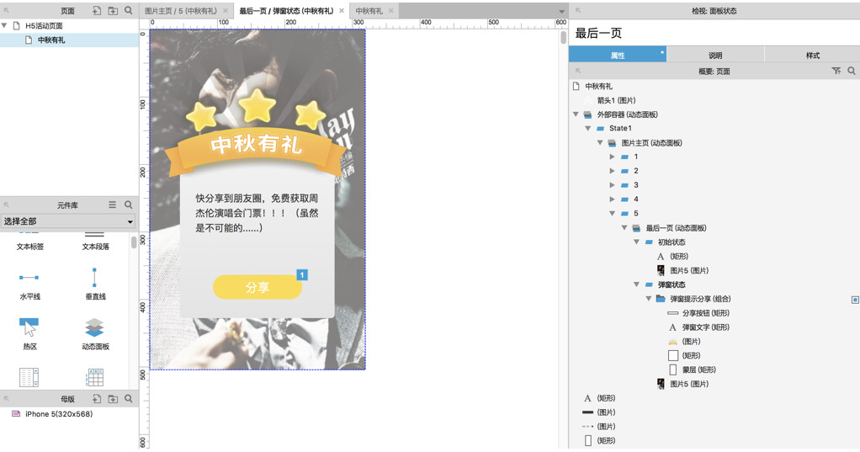The width and height of the screenshot is (860, 452).
Task: Search widgets using 元件库 magnifier icon
Action: (129, 205)
